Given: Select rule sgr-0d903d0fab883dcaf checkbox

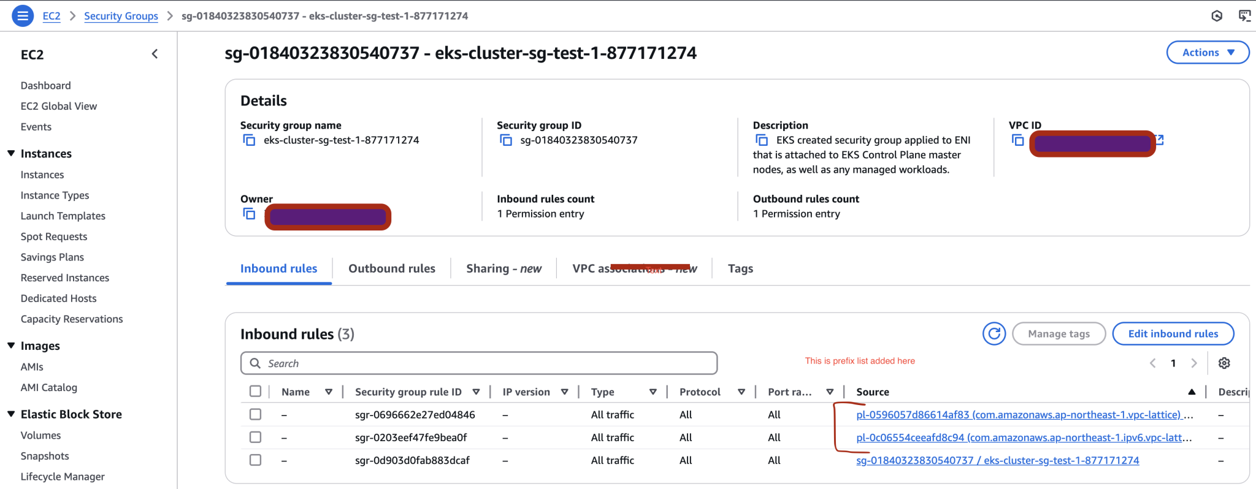Looking at the screenshot, I should click(256, 460).
